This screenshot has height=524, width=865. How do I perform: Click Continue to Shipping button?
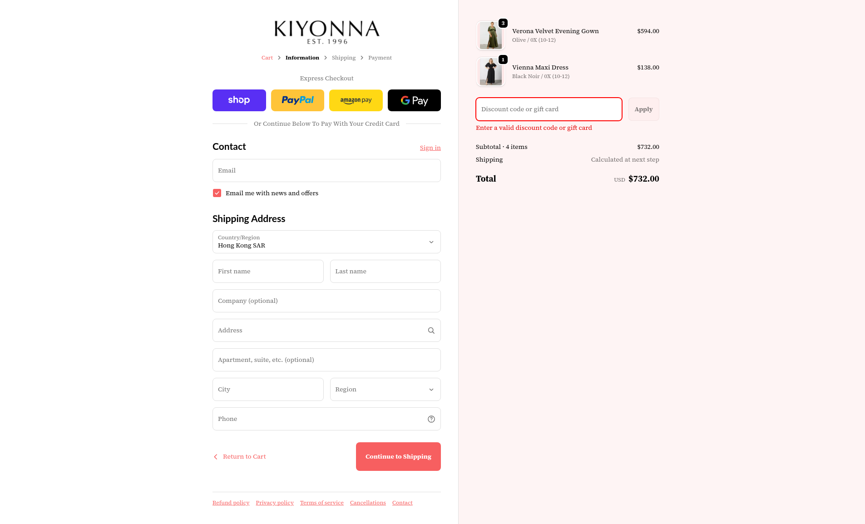point(398,457)
